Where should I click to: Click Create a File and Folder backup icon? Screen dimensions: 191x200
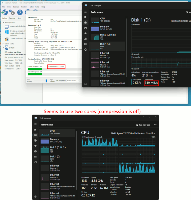(x=7, y=39)
